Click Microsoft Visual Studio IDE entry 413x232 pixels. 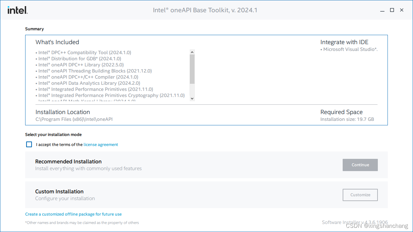click(x=349, y=49)
